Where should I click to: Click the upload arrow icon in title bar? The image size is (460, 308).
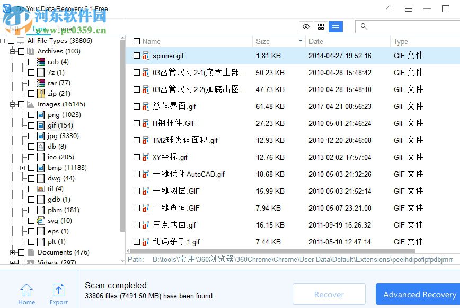coord(390,9)
